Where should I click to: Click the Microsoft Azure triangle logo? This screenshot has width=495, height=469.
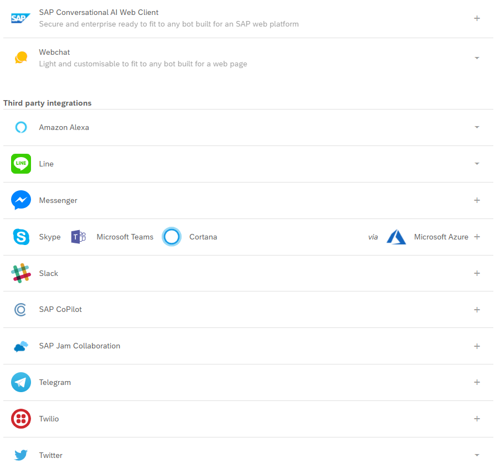tap(396, 237)
